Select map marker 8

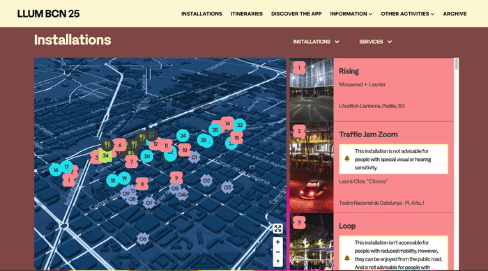click(142, 184)
